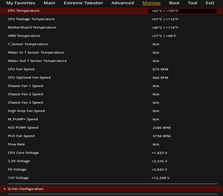Viewport: 223px width, 196px height.
Task: Click N/A value for Chassis Fan 2
Action: click(x=156, y=94)
